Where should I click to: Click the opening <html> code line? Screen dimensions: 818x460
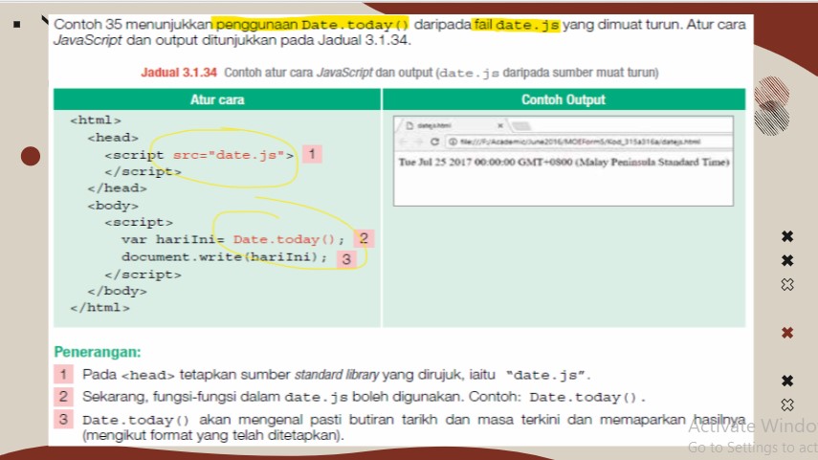pyautogui.click(x=96, y=120)
